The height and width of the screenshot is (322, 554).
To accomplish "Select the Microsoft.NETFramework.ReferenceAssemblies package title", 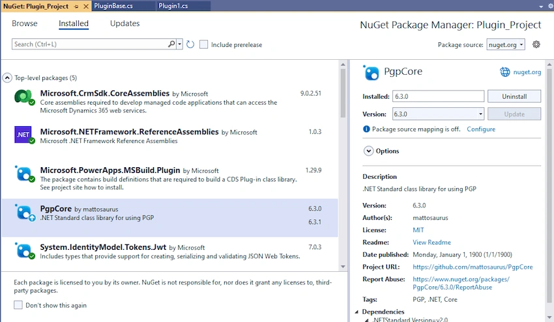I will [129, 131].
